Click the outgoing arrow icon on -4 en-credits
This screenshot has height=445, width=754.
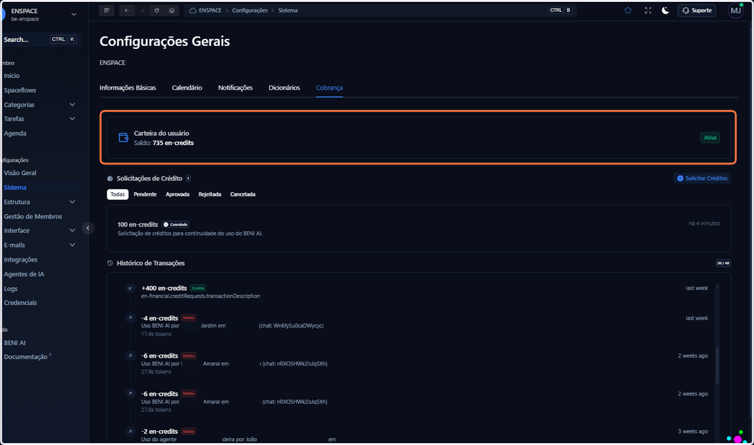coord(130,318)
